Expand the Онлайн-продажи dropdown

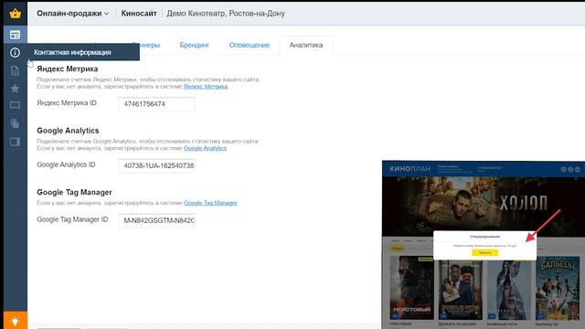[x=72, y=14]
